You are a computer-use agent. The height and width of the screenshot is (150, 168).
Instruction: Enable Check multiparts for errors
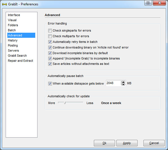click(x=50, y=36)
